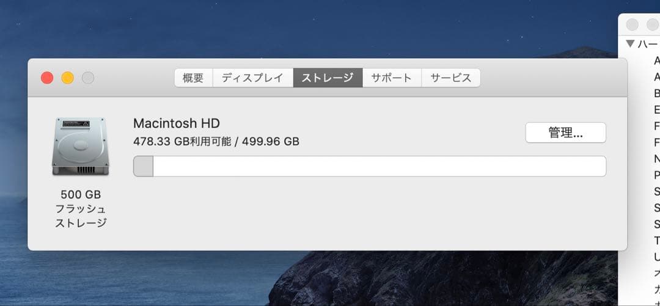The image size is (660, 306).
Task: Click the Macintosh HD volume name
Action: coord(177,123)
